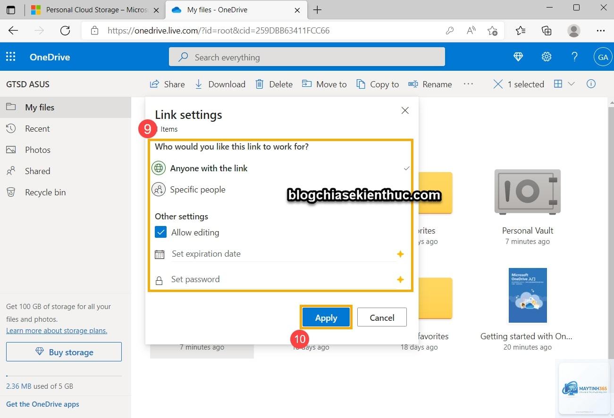Close the My files - OneDrive tab
The height and width of the screenshot is (418, 614).
pos(297,9)
